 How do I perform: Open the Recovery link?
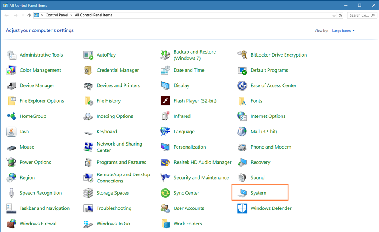260,162
